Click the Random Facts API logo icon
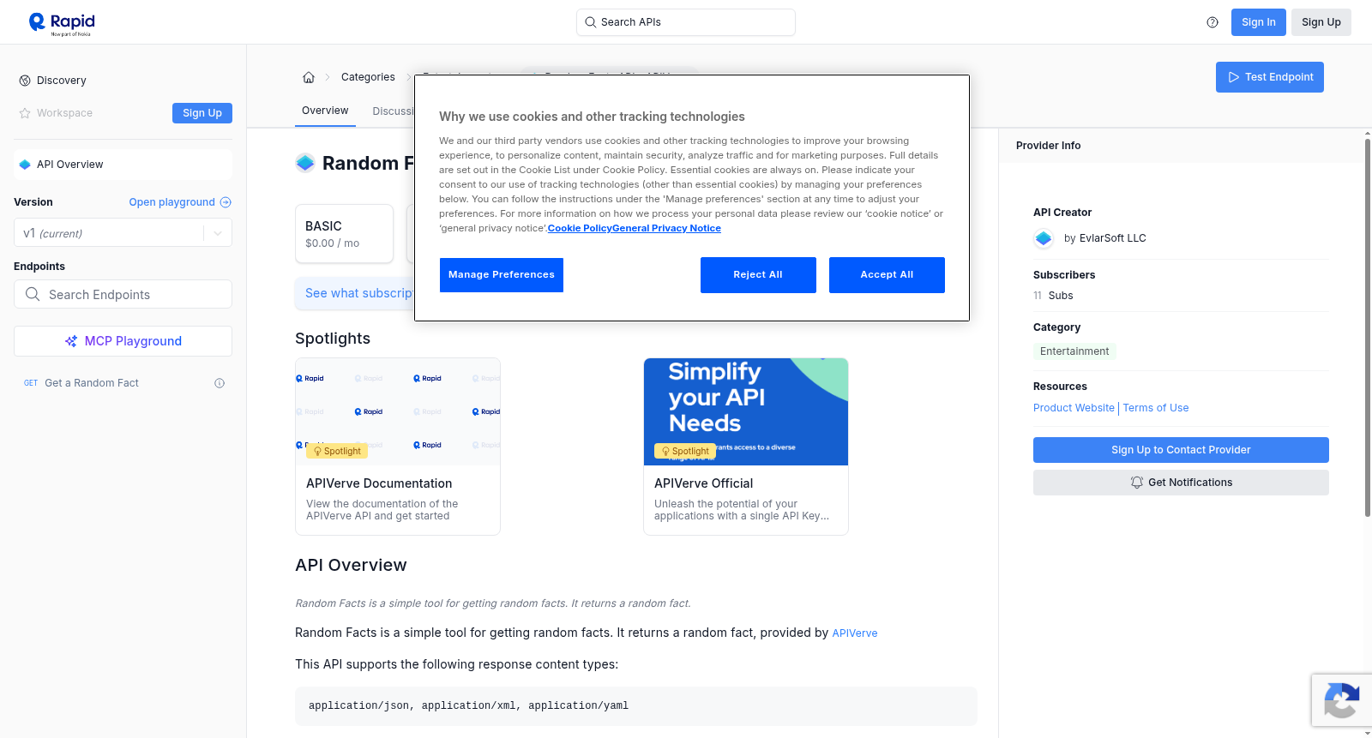The height and width of the screenshot is (738, 1372). (x=305, y=163)
